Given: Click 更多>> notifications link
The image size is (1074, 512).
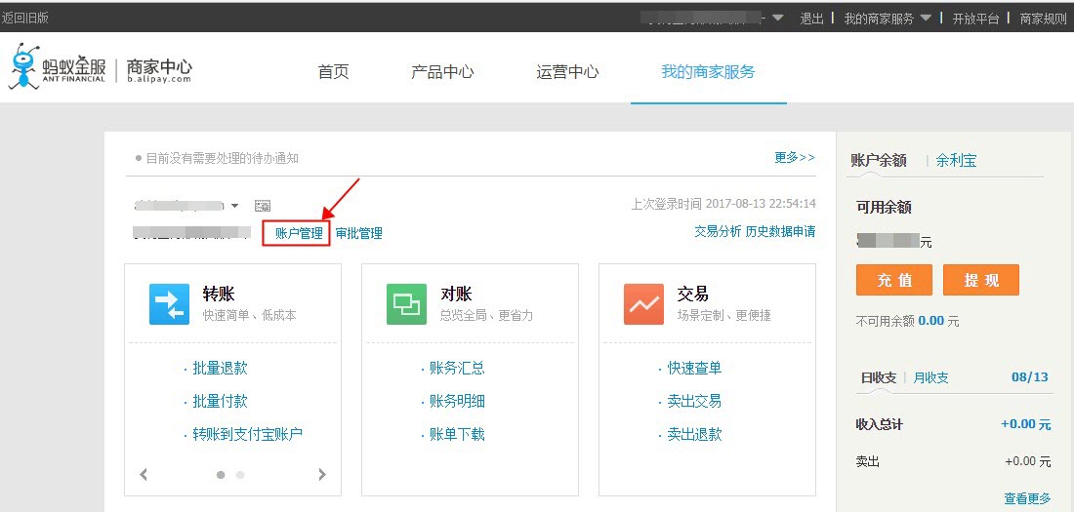Looking at the screenshot, I should (x=795, y=157).
